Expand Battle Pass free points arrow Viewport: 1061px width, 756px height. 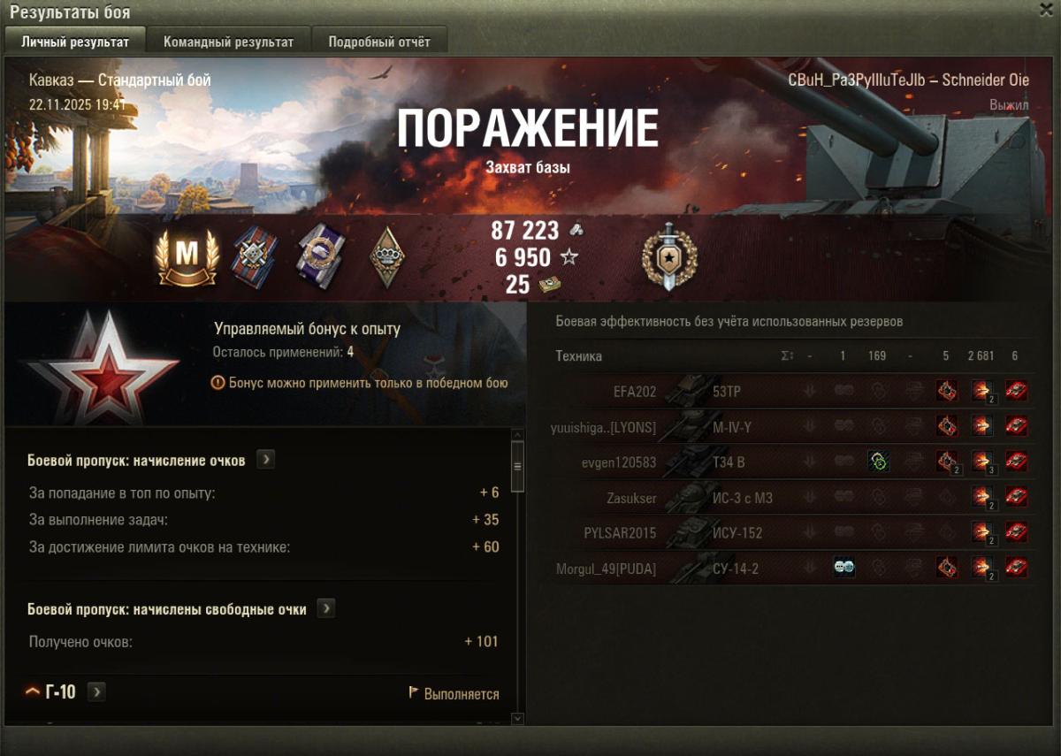click(x=326, y=609)
